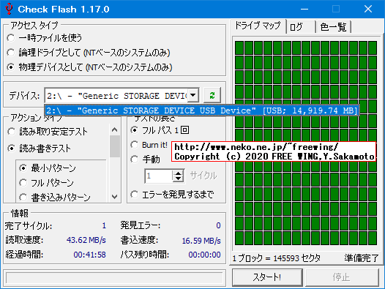Click the 停止 button

[x=342, y=277]
